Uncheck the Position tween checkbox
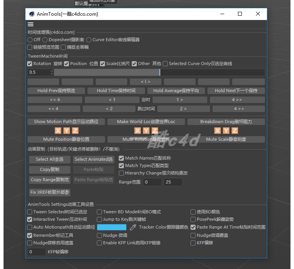Image resolution: width=294 pixels, height=269 pixels. coord(66,64)
